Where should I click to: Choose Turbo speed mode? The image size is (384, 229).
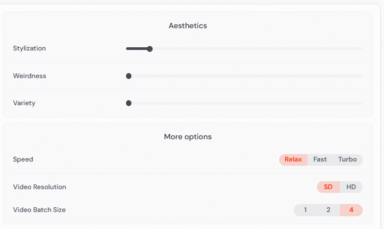347,159
